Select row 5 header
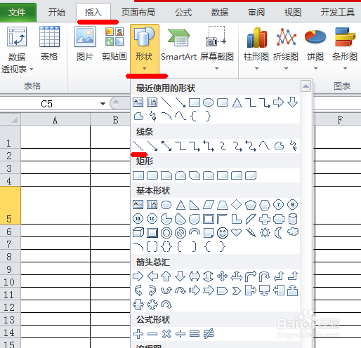The width and height of the screenshot is (361, 348). pyautogui.click(x=10, y=205)
